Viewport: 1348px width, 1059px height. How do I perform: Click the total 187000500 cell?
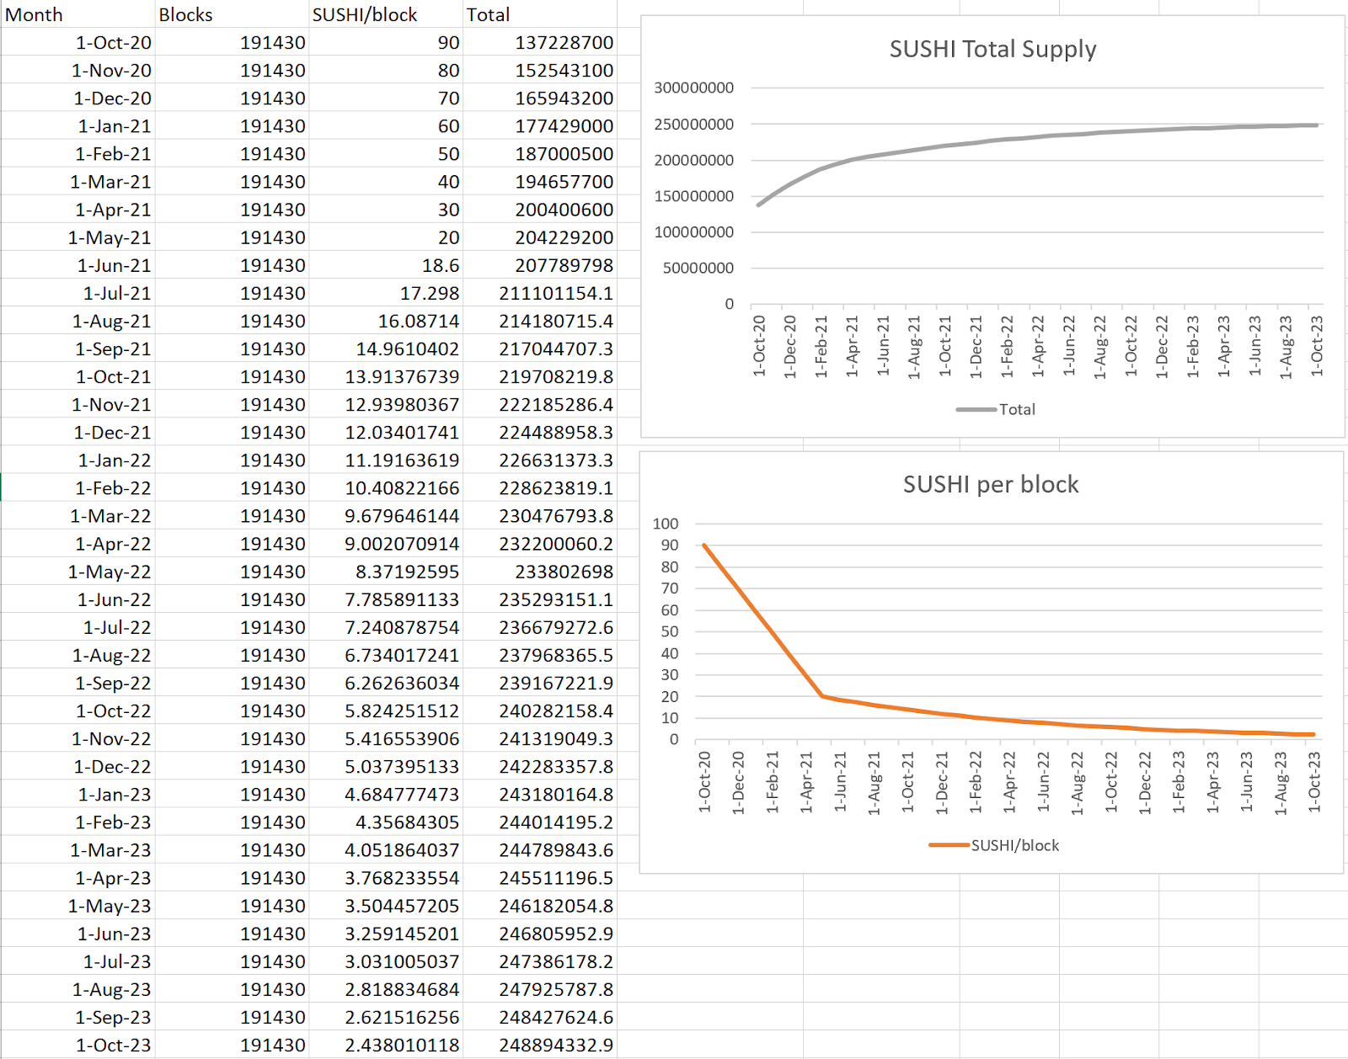539,153
